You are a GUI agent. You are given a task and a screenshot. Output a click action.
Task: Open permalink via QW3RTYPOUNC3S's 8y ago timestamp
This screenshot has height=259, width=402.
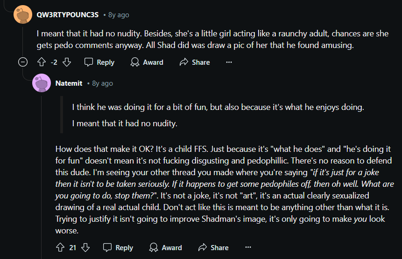[x=119, y=15]
